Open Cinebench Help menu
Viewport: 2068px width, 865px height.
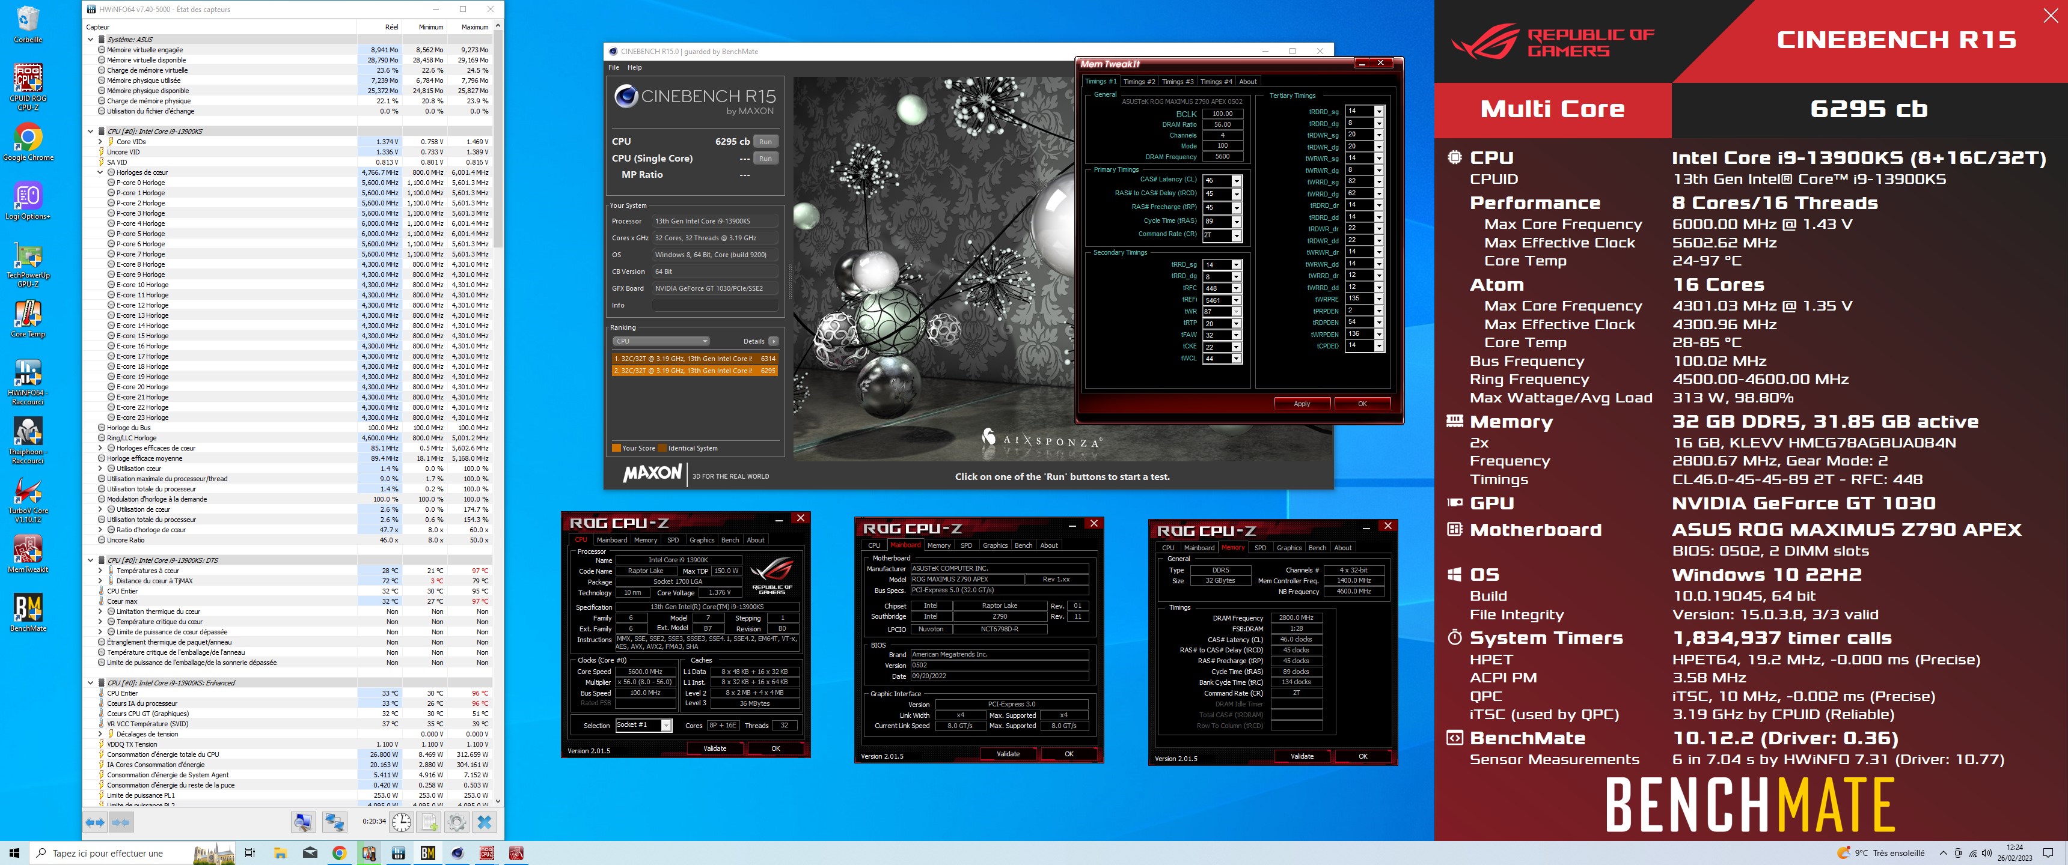(x=634, y=67)
